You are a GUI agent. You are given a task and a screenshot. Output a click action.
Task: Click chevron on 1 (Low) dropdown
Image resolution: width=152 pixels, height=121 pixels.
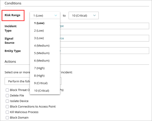(56, 15)
